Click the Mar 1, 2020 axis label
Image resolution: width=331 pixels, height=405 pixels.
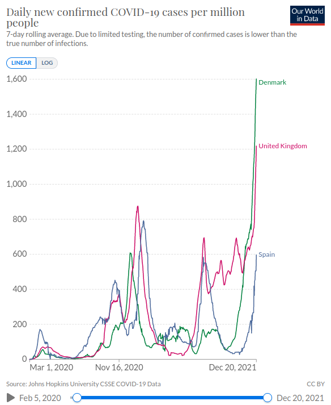tap(52, 368)
